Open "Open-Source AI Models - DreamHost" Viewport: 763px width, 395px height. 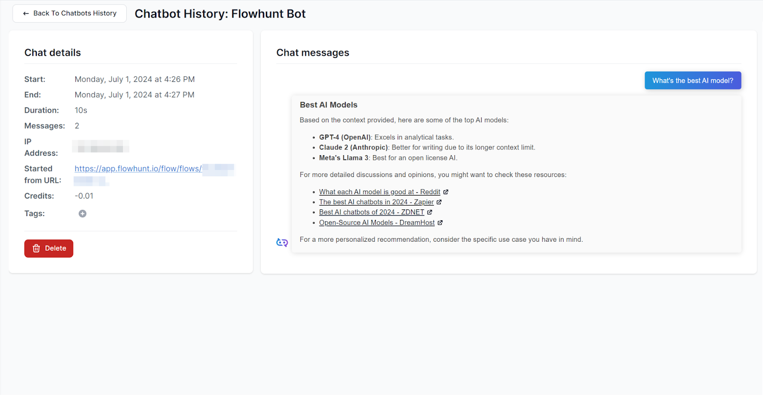tap(377, 222)
